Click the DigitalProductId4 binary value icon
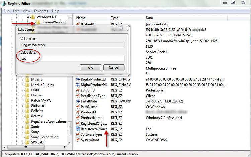 pos(78,84)
